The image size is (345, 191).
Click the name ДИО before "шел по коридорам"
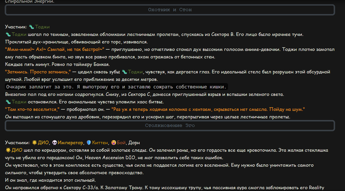pyautogui.click(x=17, y=150)
